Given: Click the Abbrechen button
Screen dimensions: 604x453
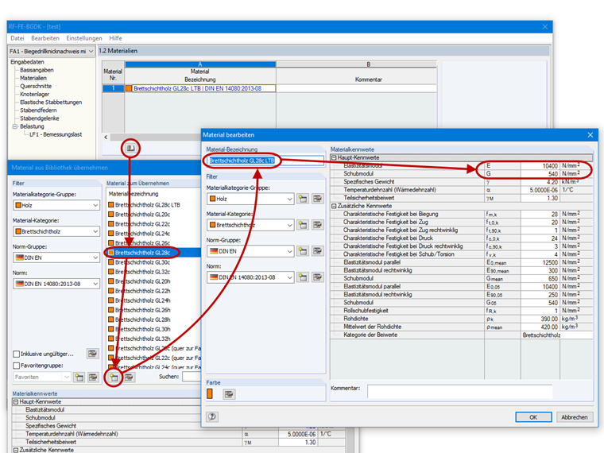Looking at the screenshot, I should click(574, 417).
